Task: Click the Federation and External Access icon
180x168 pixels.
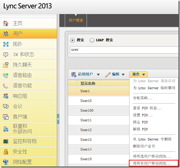Action: click(6, 129)
